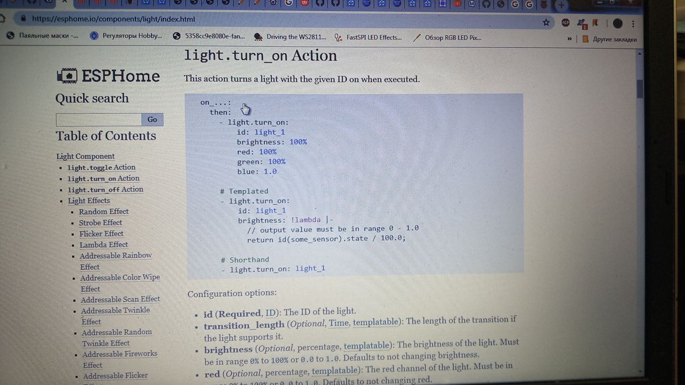Open the Lambda Effect link

[104, 244]
